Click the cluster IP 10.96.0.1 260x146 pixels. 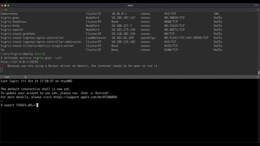pyautogui.click(x=119, y=14)
